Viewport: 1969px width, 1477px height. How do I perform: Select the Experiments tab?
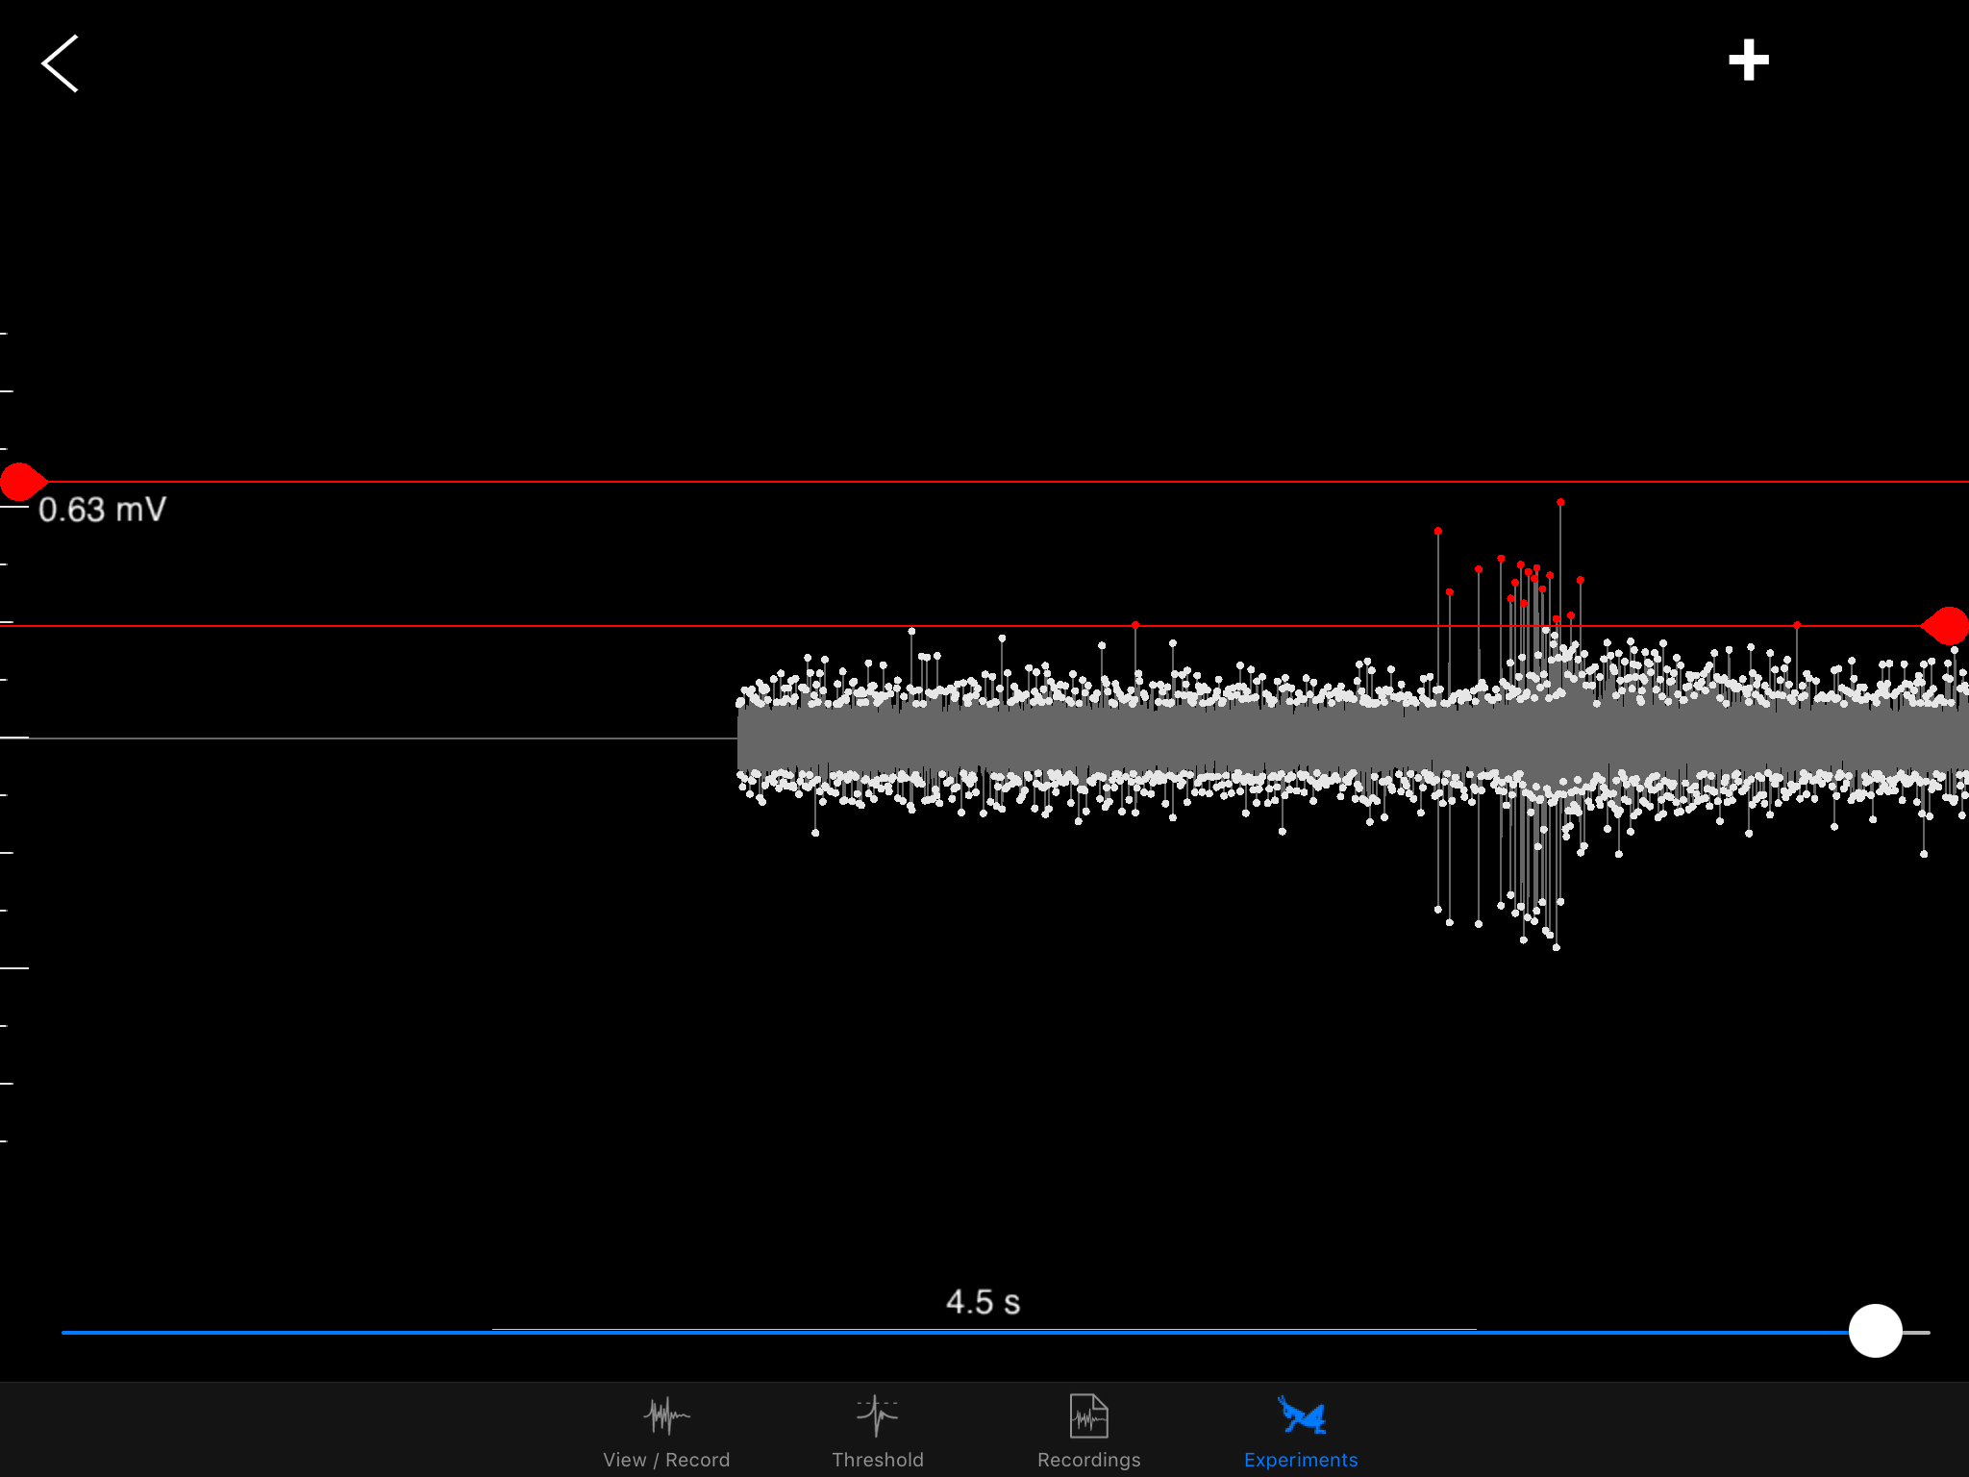1301,1432
